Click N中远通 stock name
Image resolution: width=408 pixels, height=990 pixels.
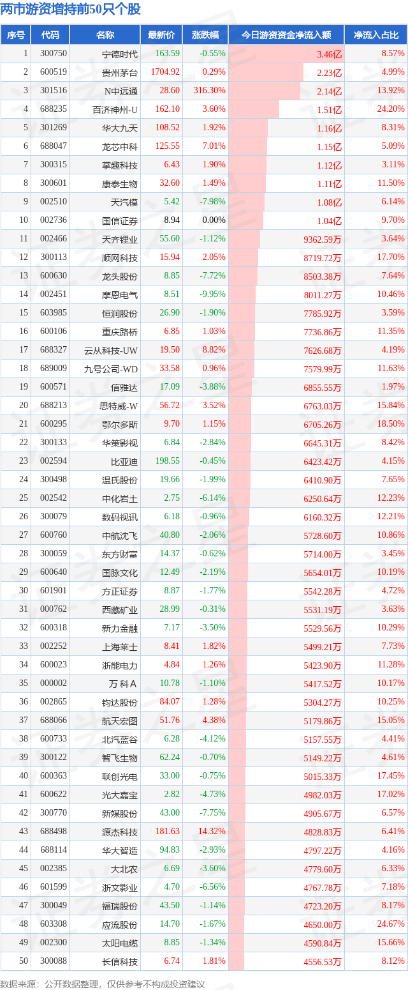[x=121, y=91]
